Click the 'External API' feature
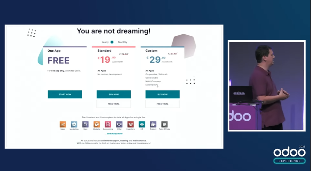 151,85
